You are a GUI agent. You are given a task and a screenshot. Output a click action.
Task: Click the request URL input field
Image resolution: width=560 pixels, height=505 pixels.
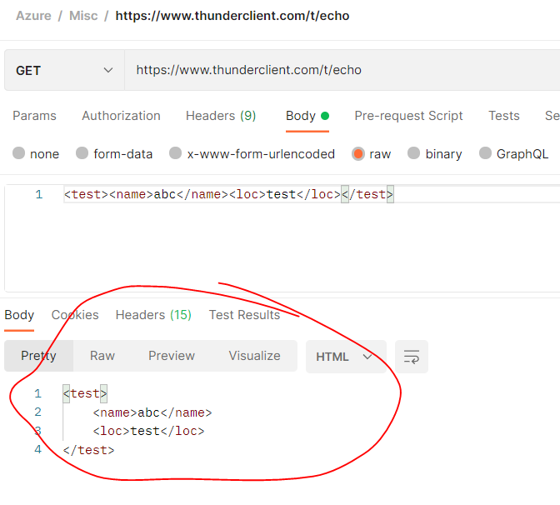pyautogui.click(x=342, y=70)
